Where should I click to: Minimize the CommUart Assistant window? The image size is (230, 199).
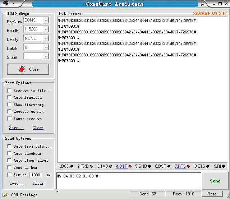tap(214, 4)
